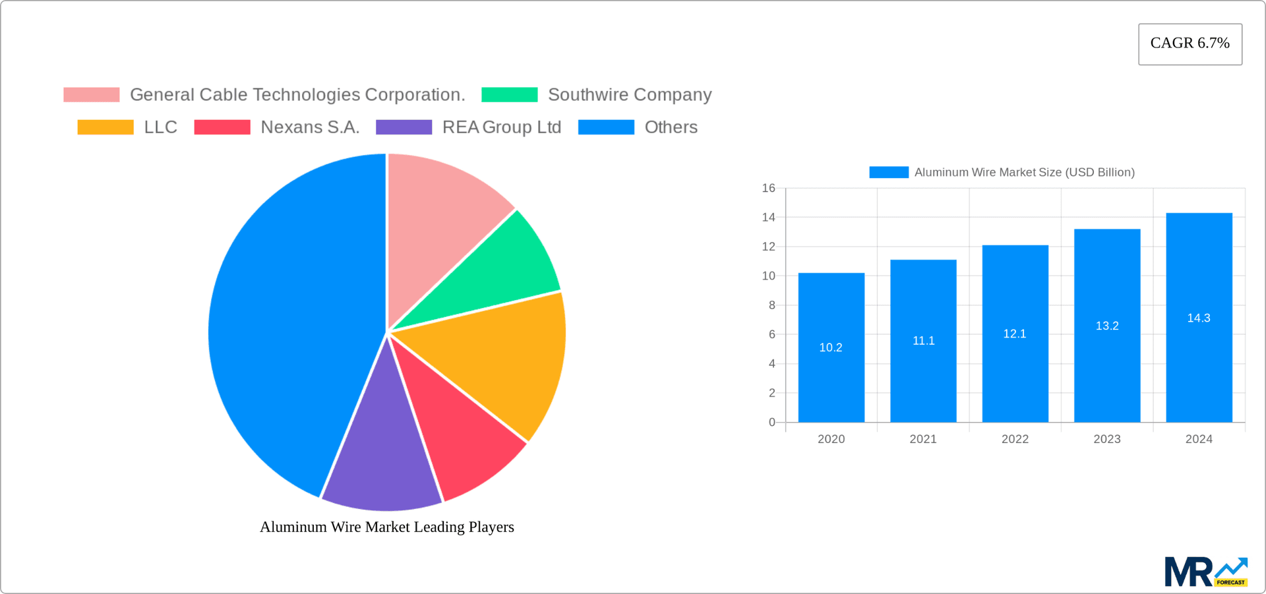Click the 2020 bar showing 10.2

click(831, 347)
